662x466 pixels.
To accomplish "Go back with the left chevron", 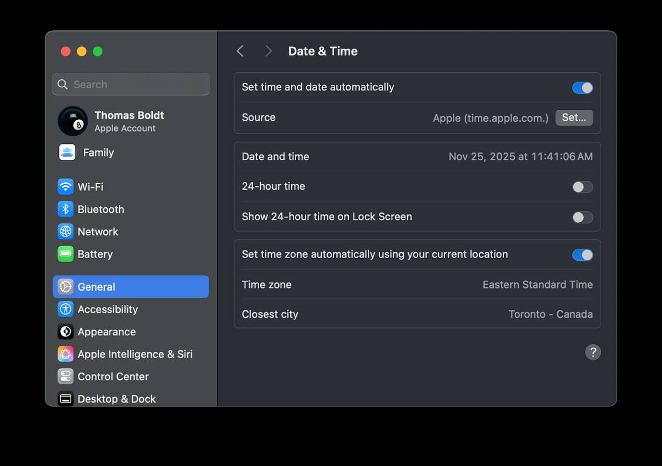I will (x=240, y=51).
